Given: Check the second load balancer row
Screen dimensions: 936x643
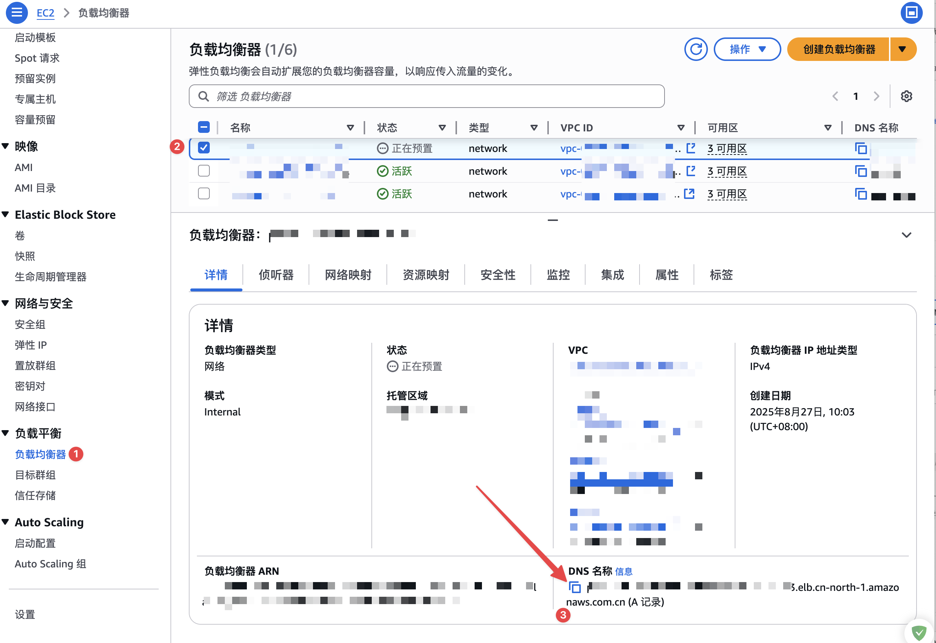Looking at the screenshot, I should point(204,171).
